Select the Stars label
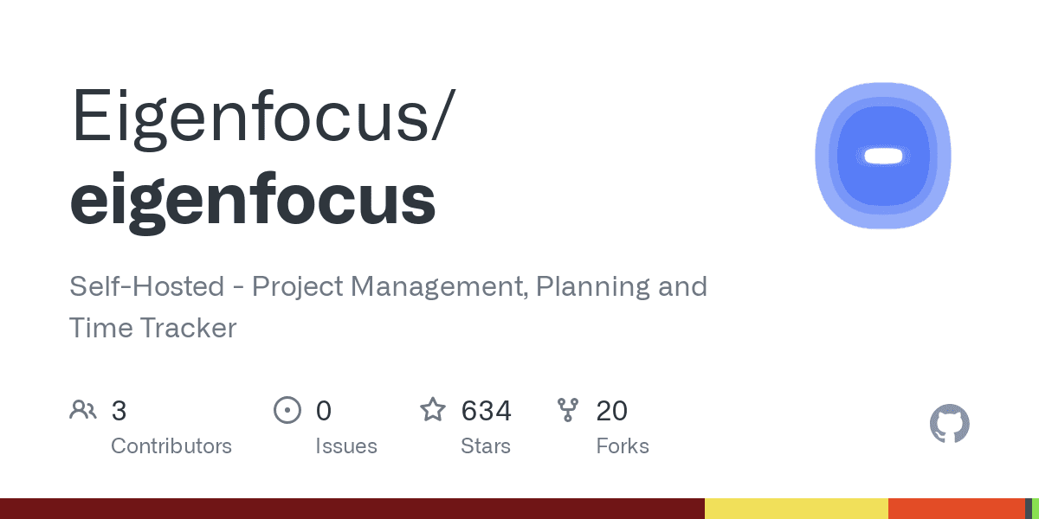The height and width of the screenshot is (519, 1039). pos(486,446)
